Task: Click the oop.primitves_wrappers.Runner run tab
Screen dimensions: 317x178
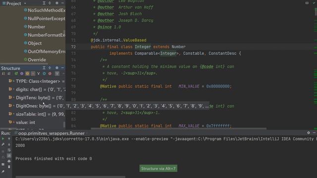Action: [x=51, y=133]
